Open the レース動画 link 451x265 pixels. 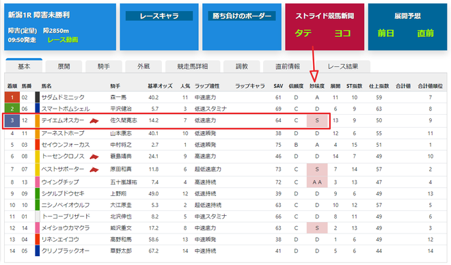[63, 40]
